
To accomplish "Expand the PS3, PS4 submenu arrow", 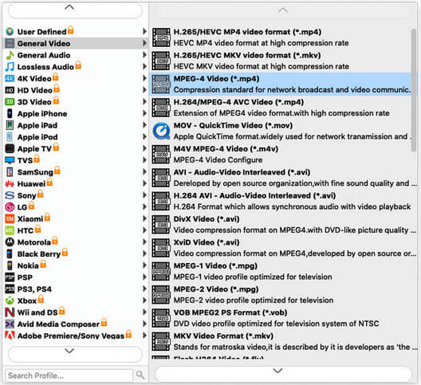I will pos(144,289).
